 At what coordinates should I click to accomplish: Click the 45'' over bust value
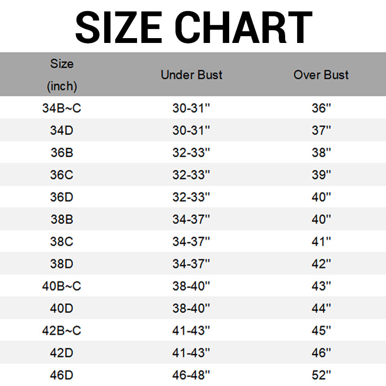(321, 331)
